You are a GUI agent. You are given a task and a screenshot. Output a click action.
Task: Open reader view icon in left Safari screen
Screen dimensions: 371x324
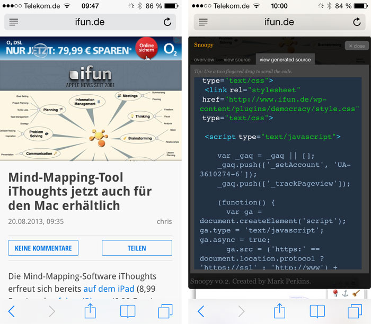point(13,22)
